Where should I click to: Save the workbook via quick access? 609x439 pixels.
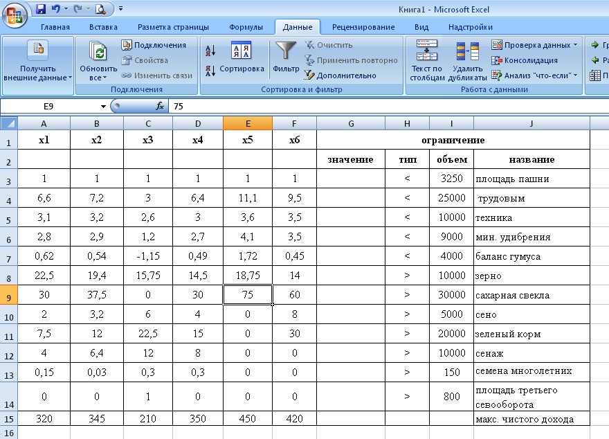(41, 8)
